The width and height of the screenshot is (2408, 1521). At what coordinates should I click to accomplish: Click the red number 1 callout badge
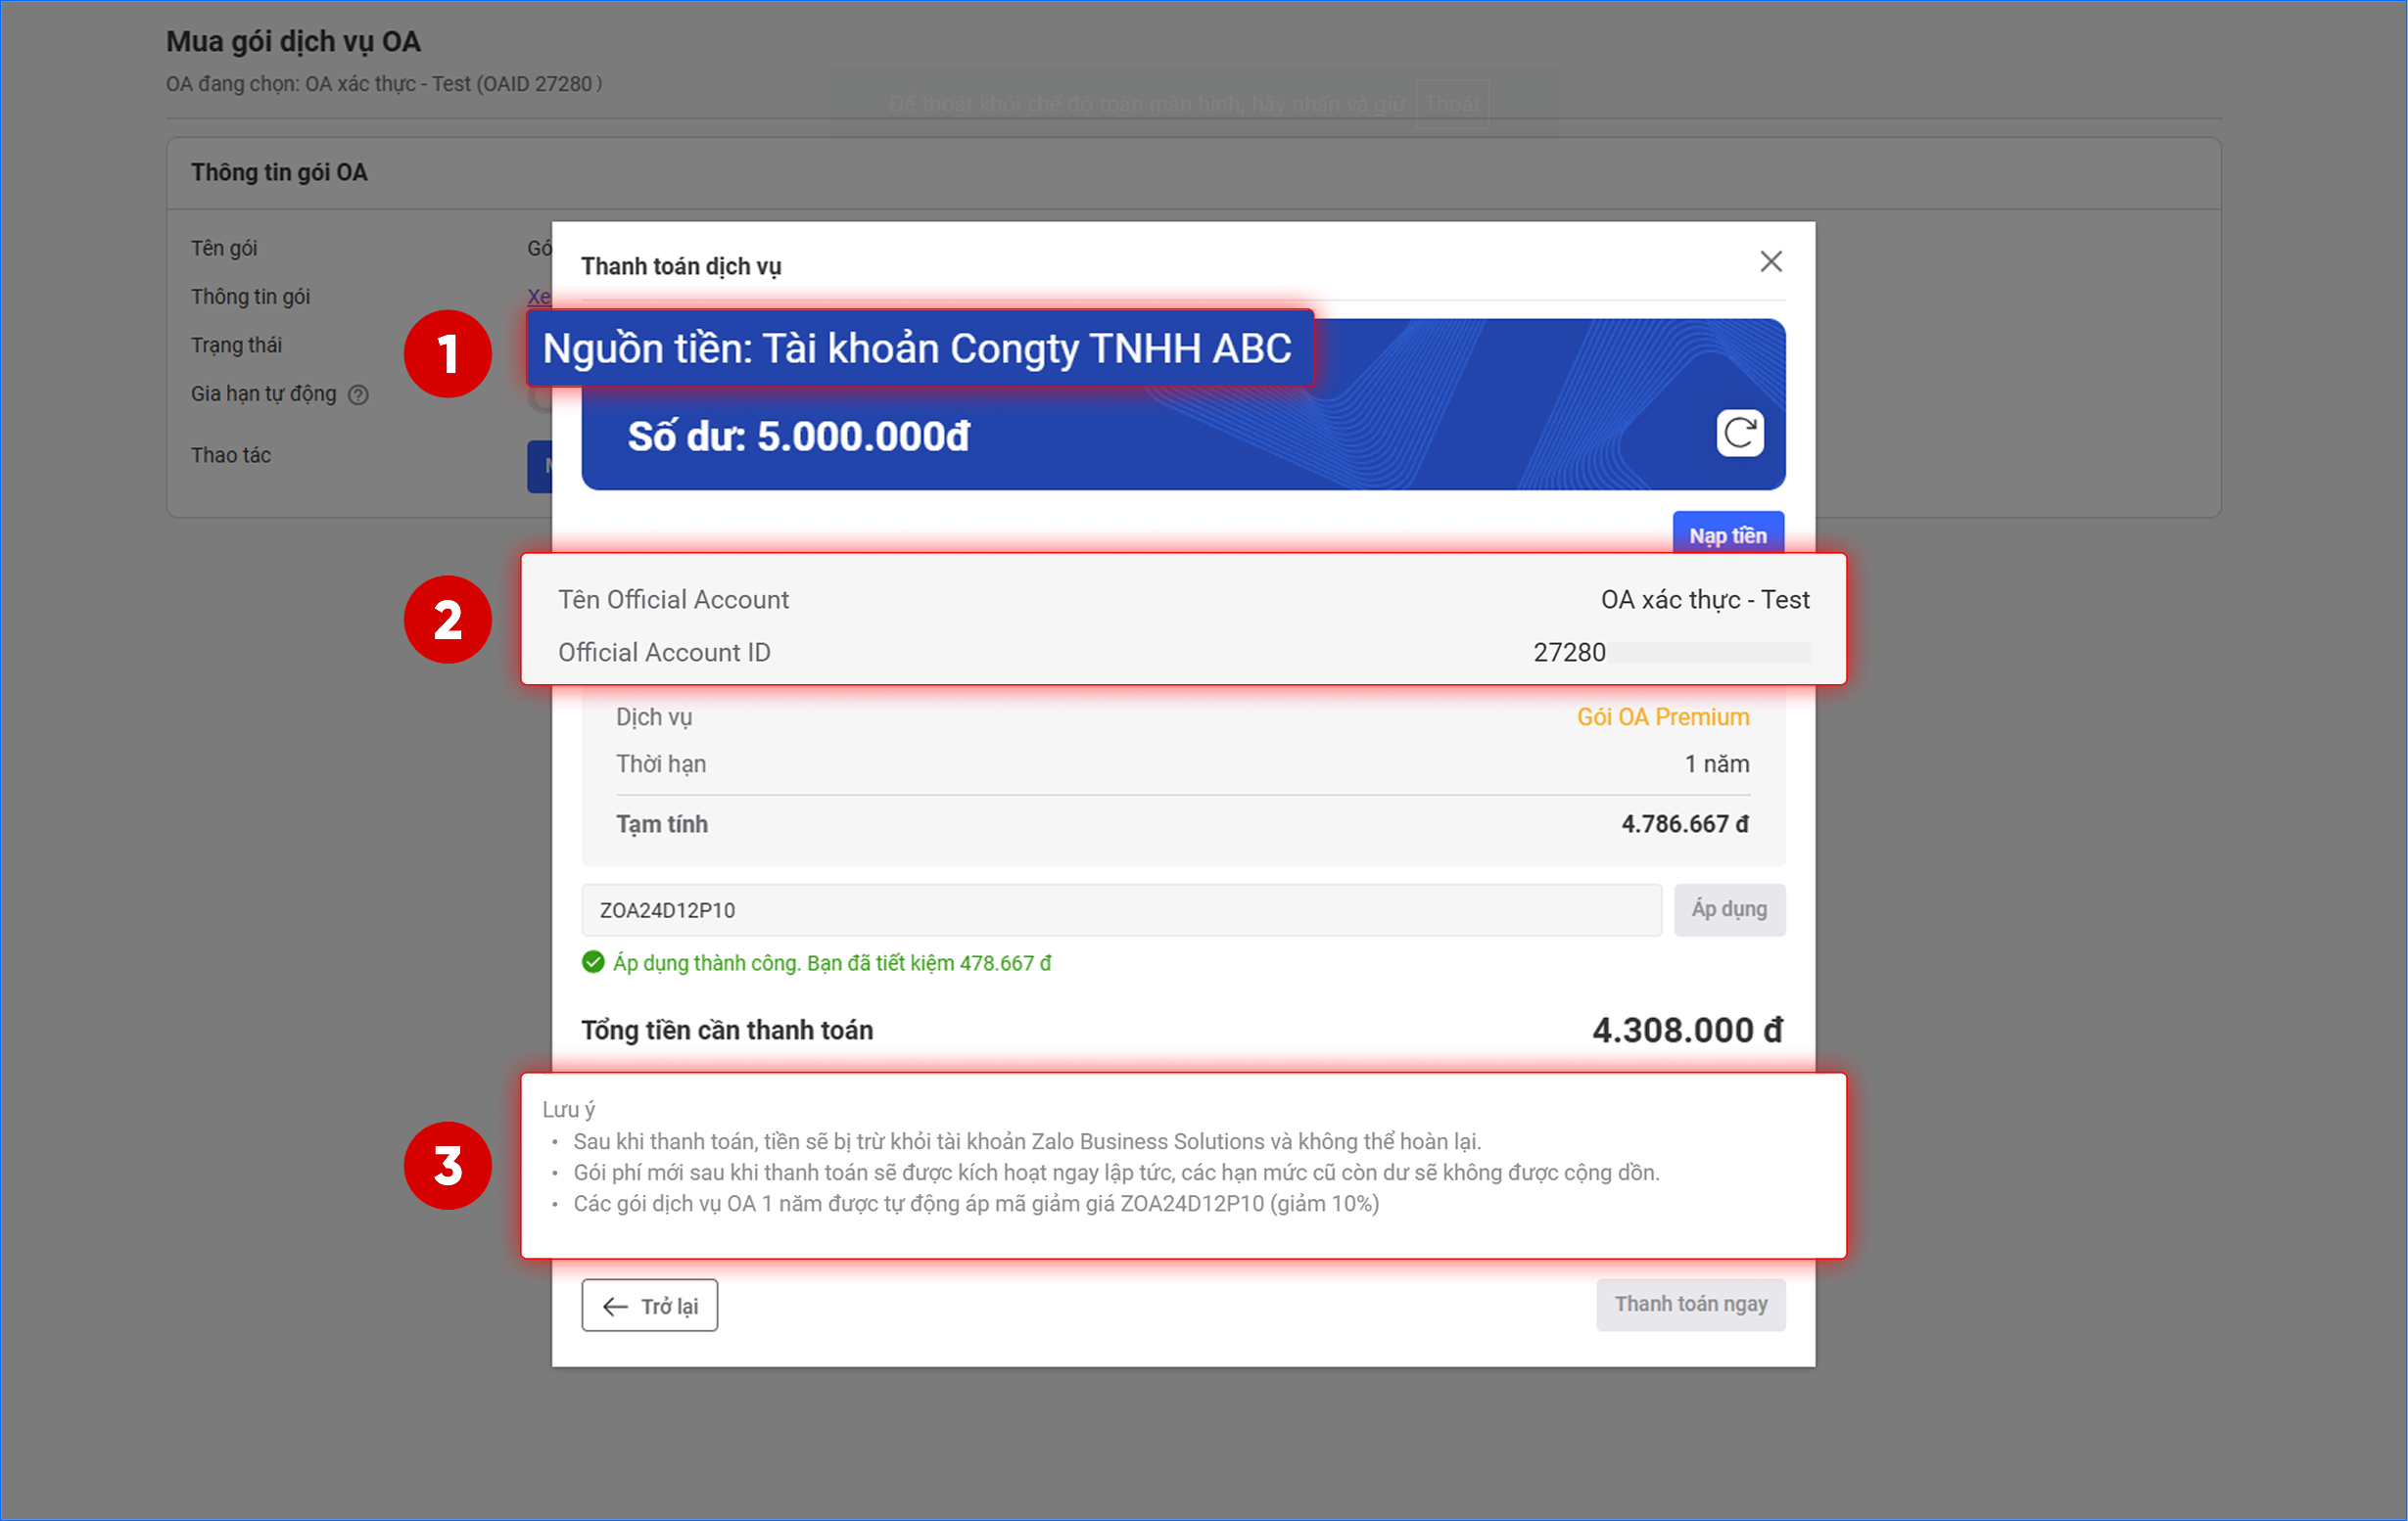tap(447, 353)
